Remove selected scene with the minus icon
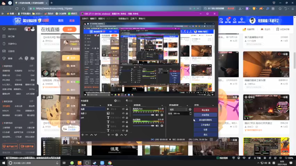This screenshot has width=296, height=166. point(87,135)
